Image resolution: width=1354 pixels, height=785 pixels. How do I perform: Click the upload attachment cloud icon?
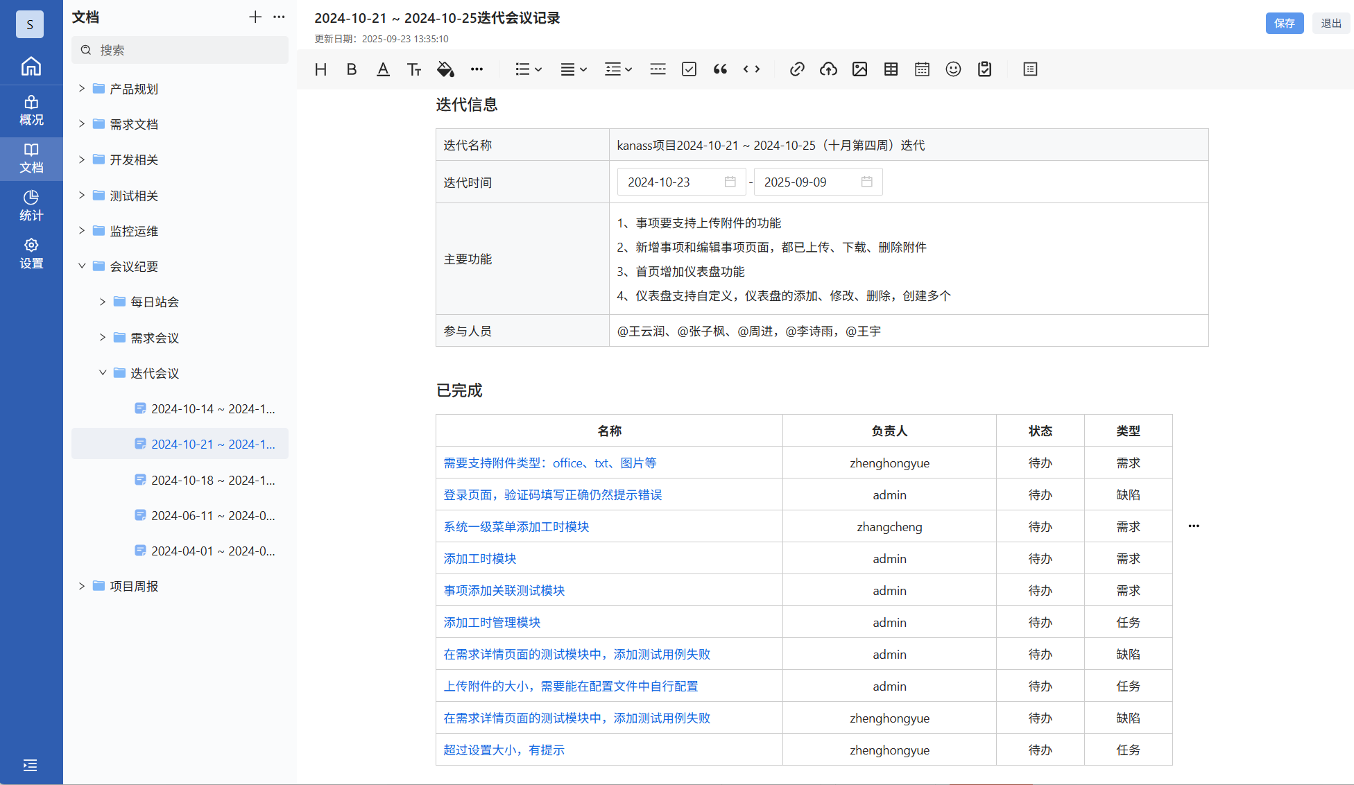828,69
